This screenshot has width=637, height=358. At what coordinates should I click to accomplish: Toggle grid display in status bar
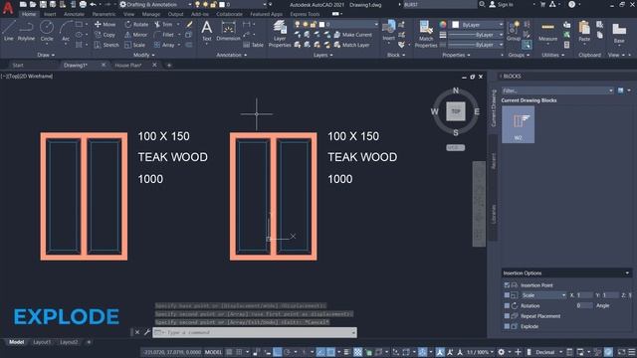(230, 352)
